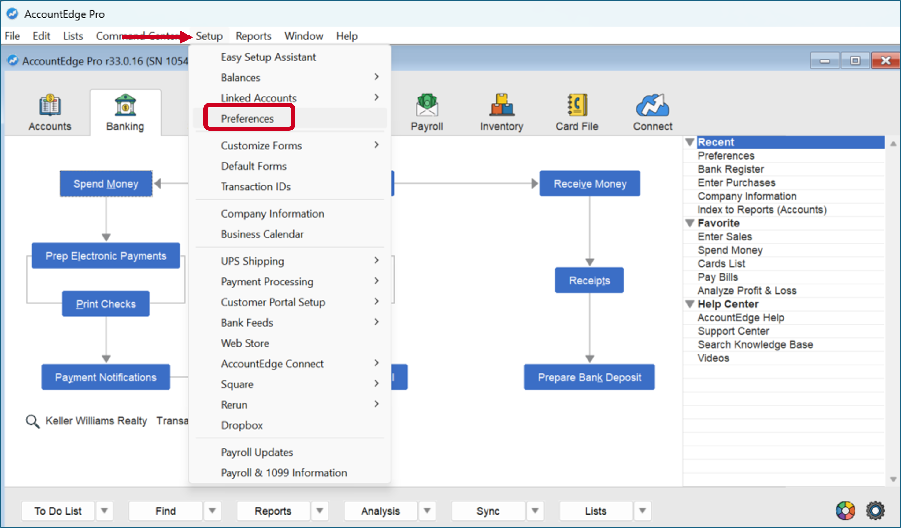
Task: Expand the Bank Feeds submenu
Action: coord(290,323)
